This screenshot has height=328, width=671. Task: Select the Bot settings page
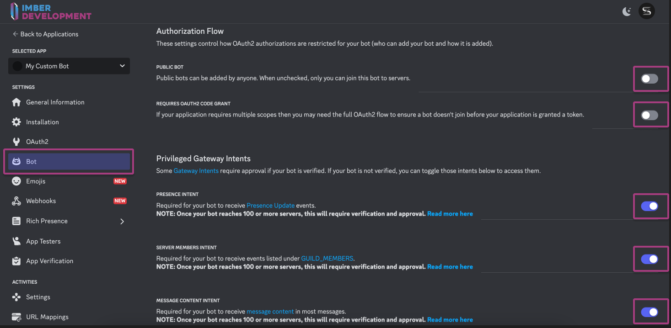pyautogui.click(x=69, y=162)
